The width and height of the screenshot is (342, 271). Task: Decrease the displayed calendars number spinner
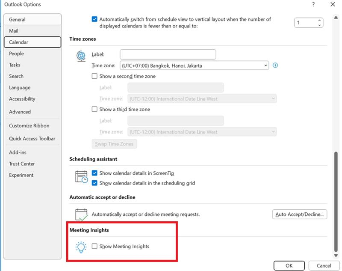click(319, 25)
